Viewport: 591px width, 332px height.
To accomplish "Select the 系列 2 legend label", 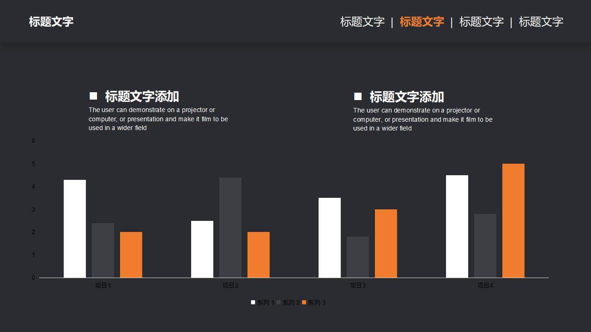I will 291,302.
